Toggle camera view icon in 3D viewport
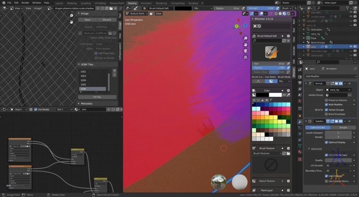The image size is (359, 197). click(x=246, y=51)
